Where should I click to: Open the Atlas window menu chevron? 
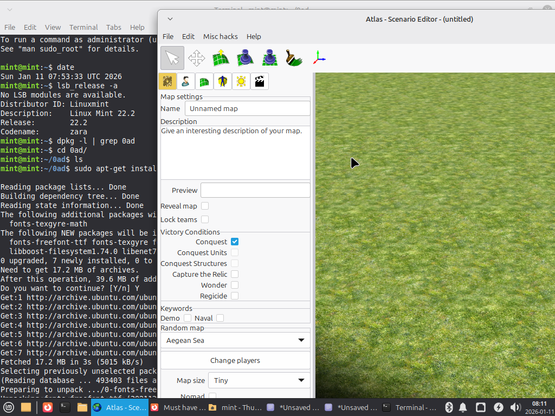(170, 19)
